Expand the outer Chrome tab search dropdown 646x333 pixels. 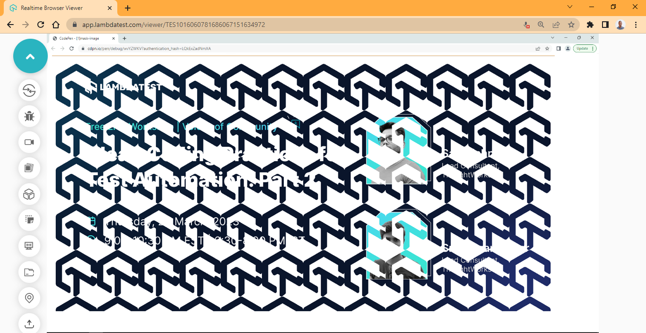570,7
